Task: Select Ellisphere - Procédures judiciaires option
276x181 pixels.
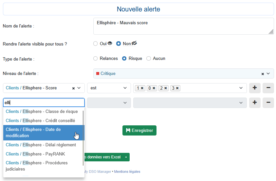Action: tap(43, 166)
